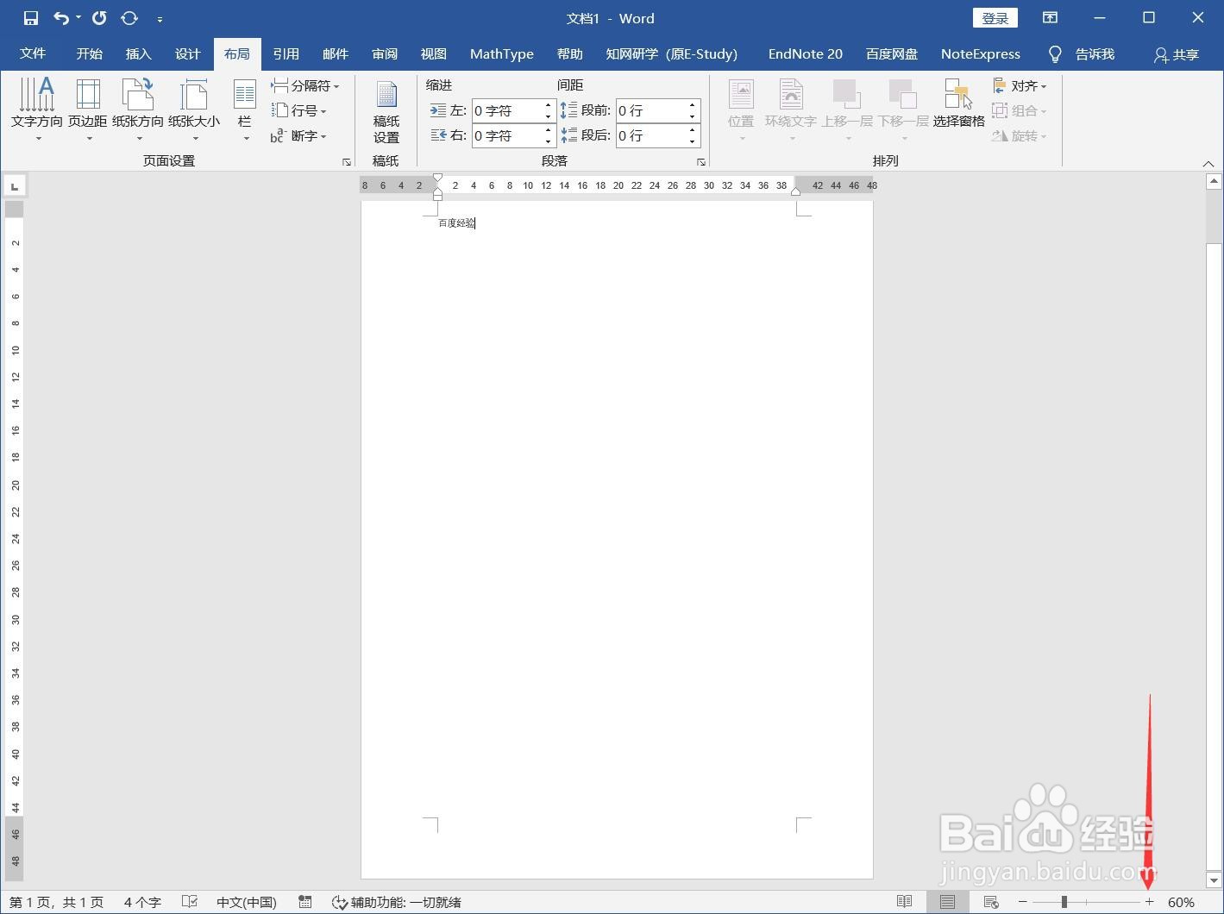The width and height of the screenshot is (1224, 914).
Task: Open the Orientation (纸张方向) tool
Action: [138, 110]
